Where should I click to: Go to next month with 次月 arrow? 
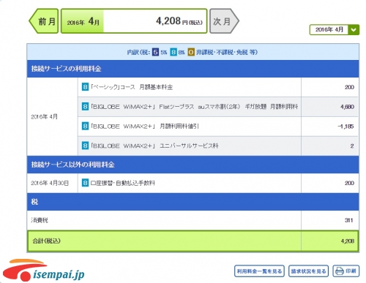pos(224,21)
